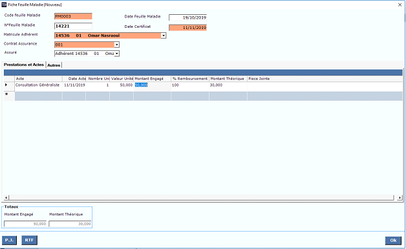Click the window application icon in title bar

[x=4, y=5]
